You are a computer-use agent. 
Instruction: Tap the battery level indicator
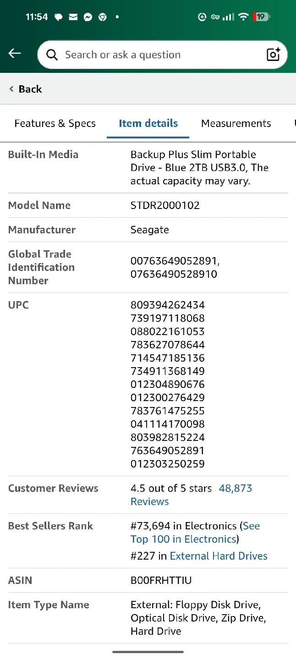261,17
